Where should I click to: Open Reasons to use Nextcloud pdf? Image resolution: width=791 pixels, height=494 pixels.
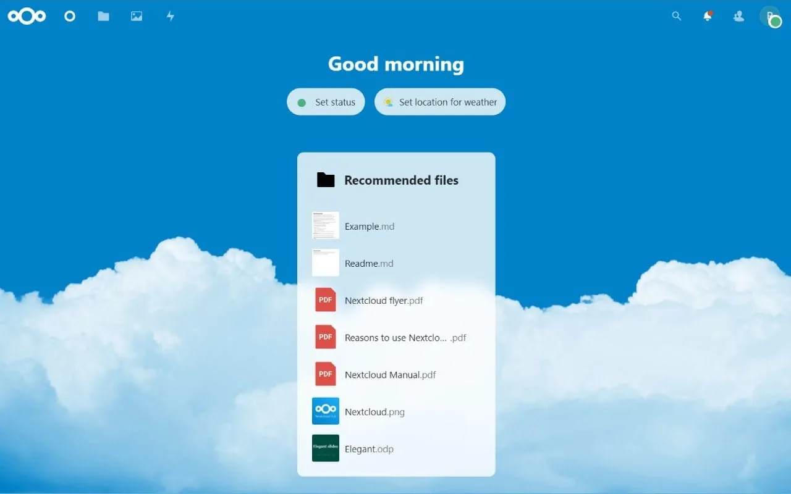(x=396, y=337)
